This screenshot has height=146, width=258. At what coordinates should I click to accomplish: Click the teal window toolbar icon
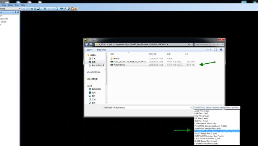[x=38, y=9]
